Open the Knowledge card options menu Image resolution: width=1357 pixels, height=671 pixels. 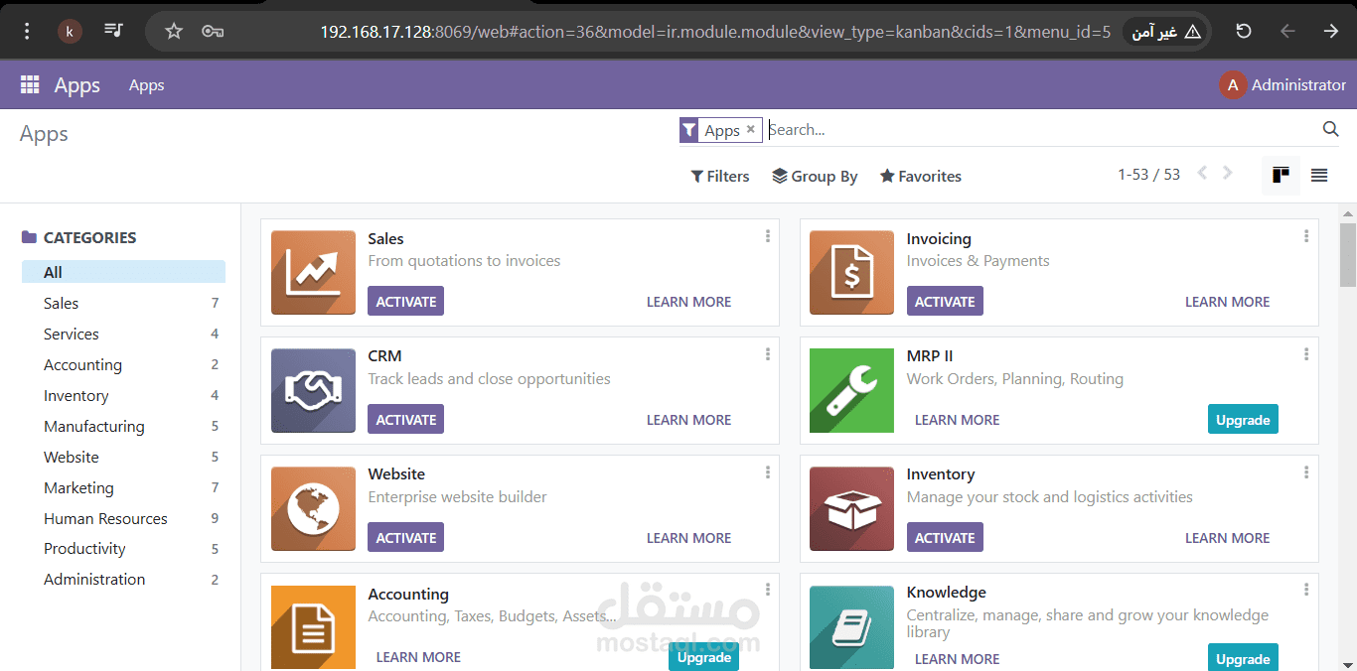pyautogui.click(x=1306, y=590)
